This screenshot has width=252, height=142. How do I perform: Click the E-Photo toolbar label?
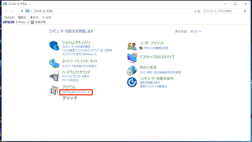(21, 22)
